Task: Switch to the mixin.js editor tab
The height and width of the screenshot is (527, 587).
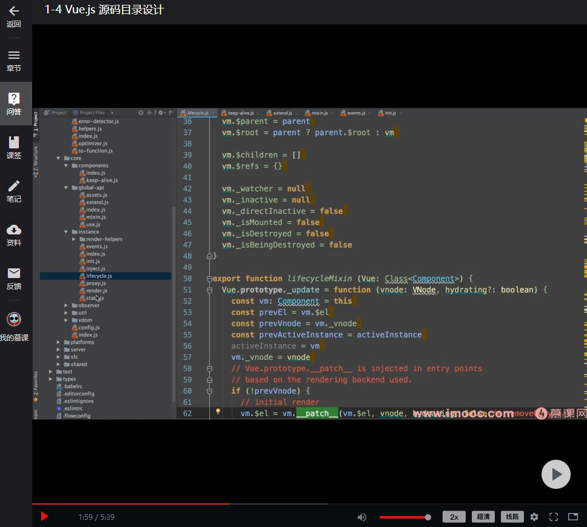Action: pyautogui.click(x=320, y=113)
